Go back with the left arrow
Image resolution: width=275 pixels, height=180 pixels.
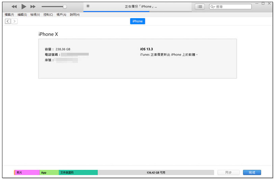(x=8, y=21)
